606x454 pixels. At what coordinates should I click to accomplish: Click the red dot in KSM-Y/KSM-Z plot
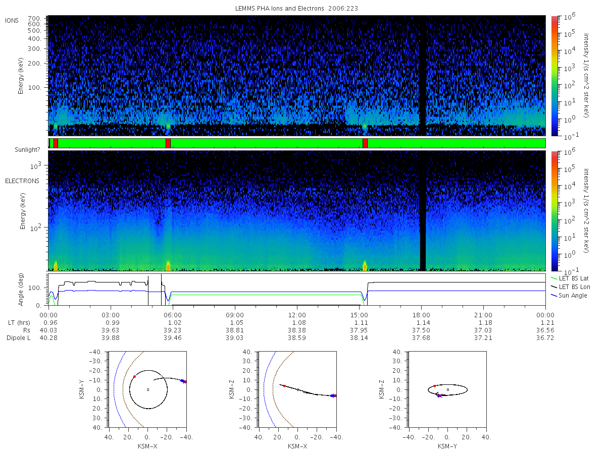click(x=434, y=386)
